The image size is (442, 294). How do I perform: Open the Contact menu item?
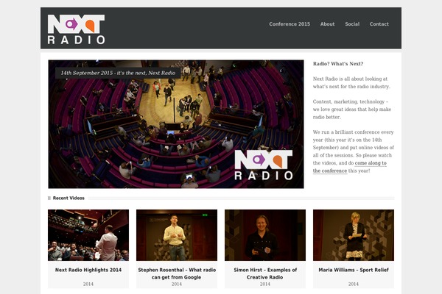(379, 24)
